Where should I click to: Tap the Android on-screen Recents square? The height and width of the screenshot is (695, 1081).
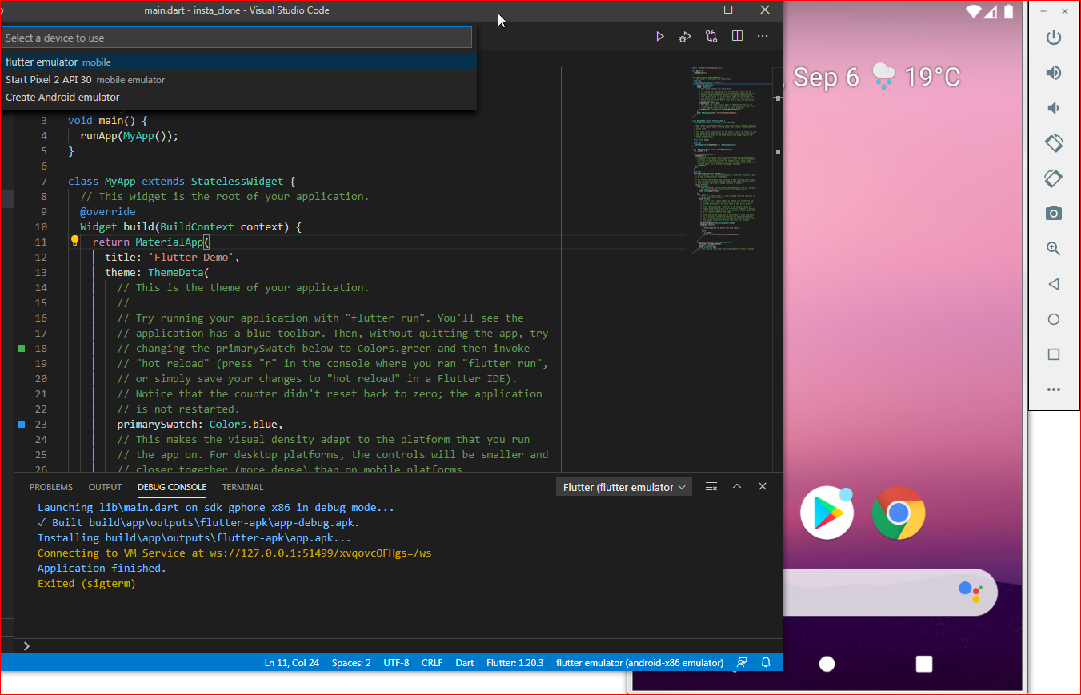924,664
